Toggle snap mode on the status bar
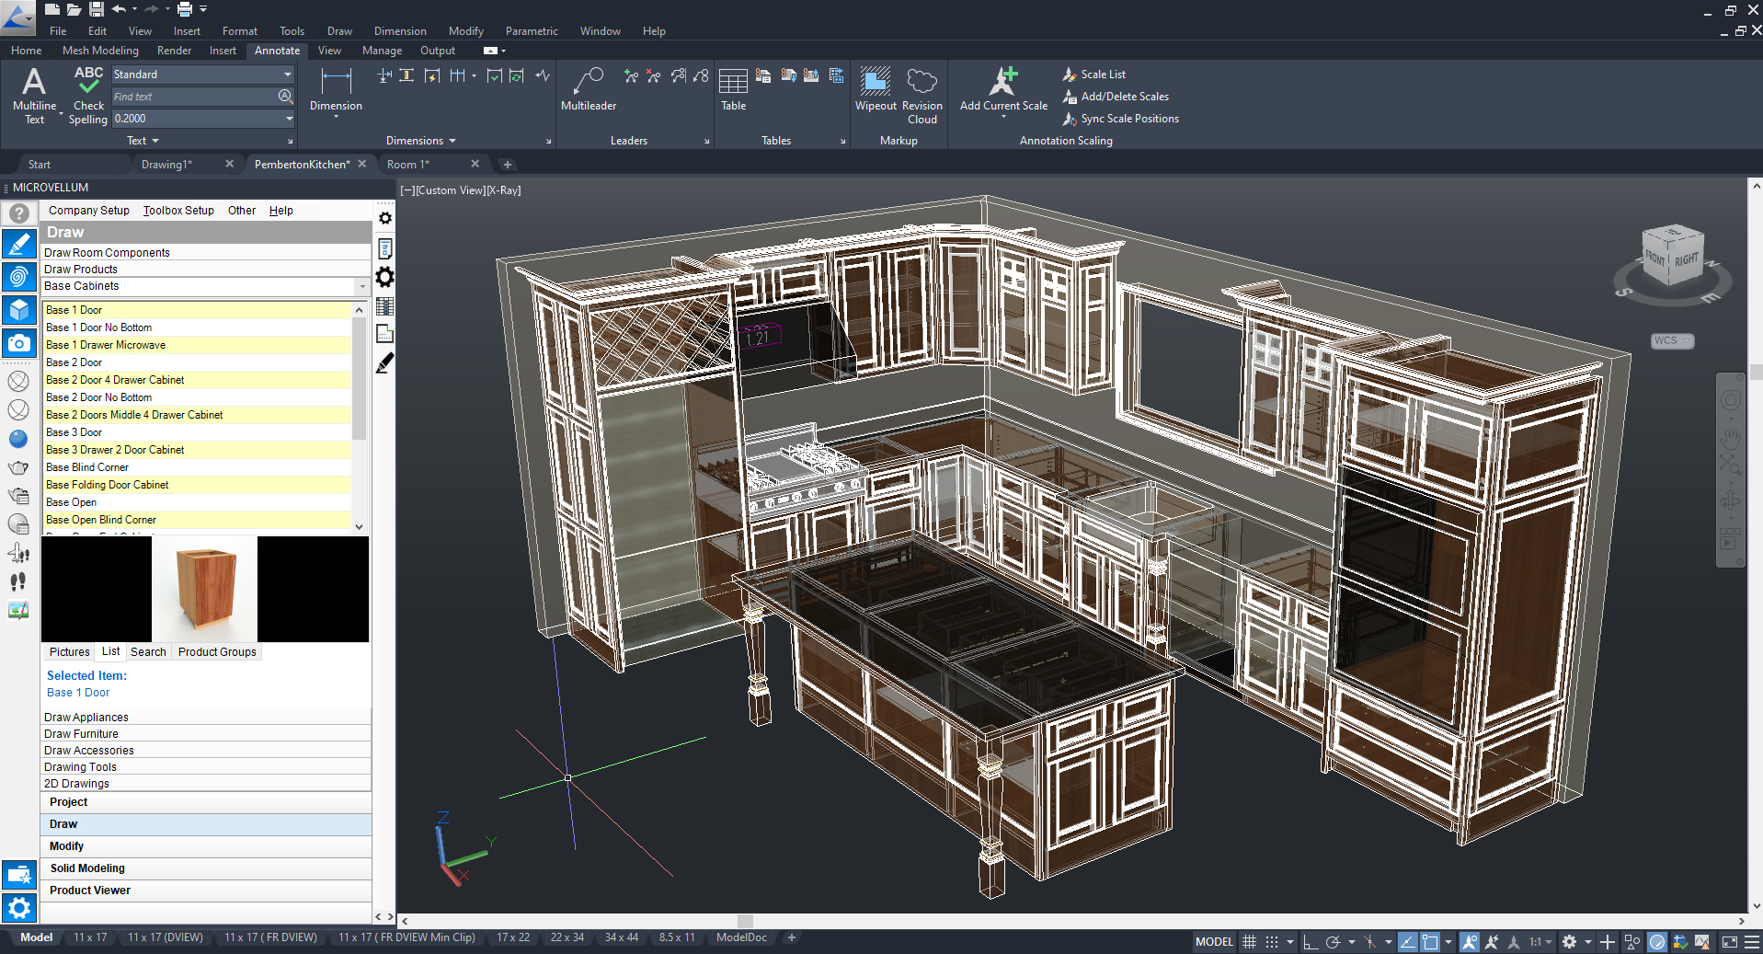 1272,941
